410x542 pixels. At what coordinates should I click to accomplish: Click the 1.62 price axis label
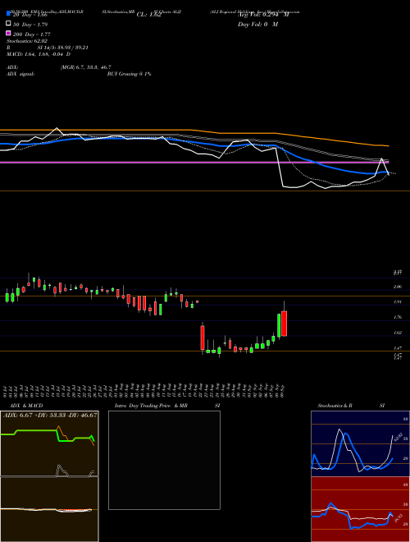[x=398, y=333]
